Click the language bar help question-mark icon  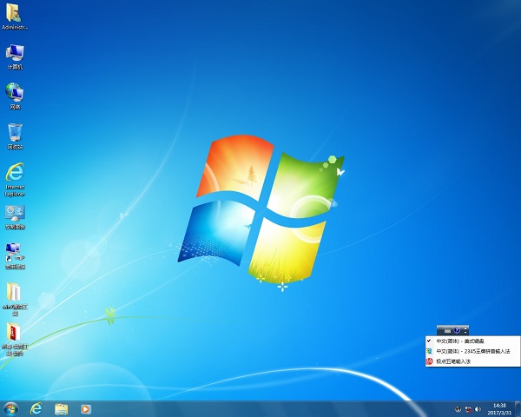pyautogui.click(x=457, y=330)
